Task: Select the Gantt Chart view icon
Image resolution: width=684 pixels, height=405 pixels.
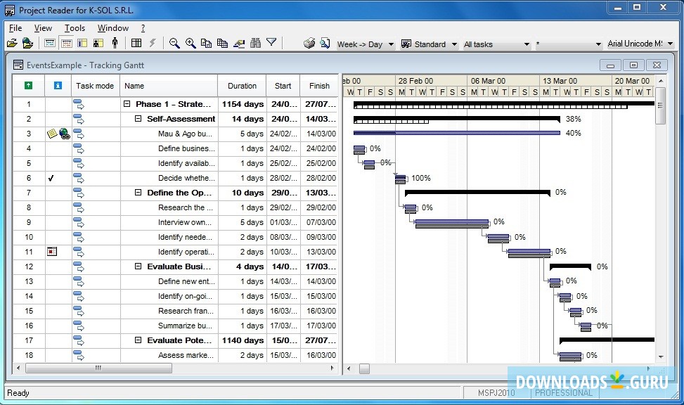Action: (x=50, y=43)
